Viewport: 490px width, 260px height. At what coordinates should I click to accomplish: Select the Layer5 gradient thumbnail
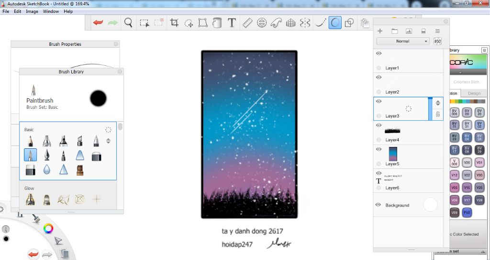(393, 154)
